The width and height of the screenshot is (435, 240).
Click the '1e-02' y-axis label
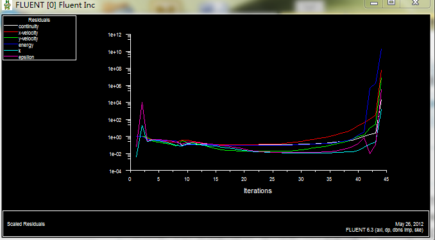pyautogui.click(x=115, y=154)
